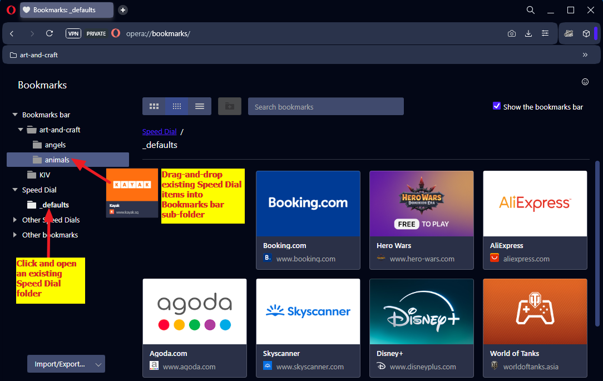Open the downloads icon
This screenshot has width=603, height=381.
pyautogui.click(x=528, y=33)
